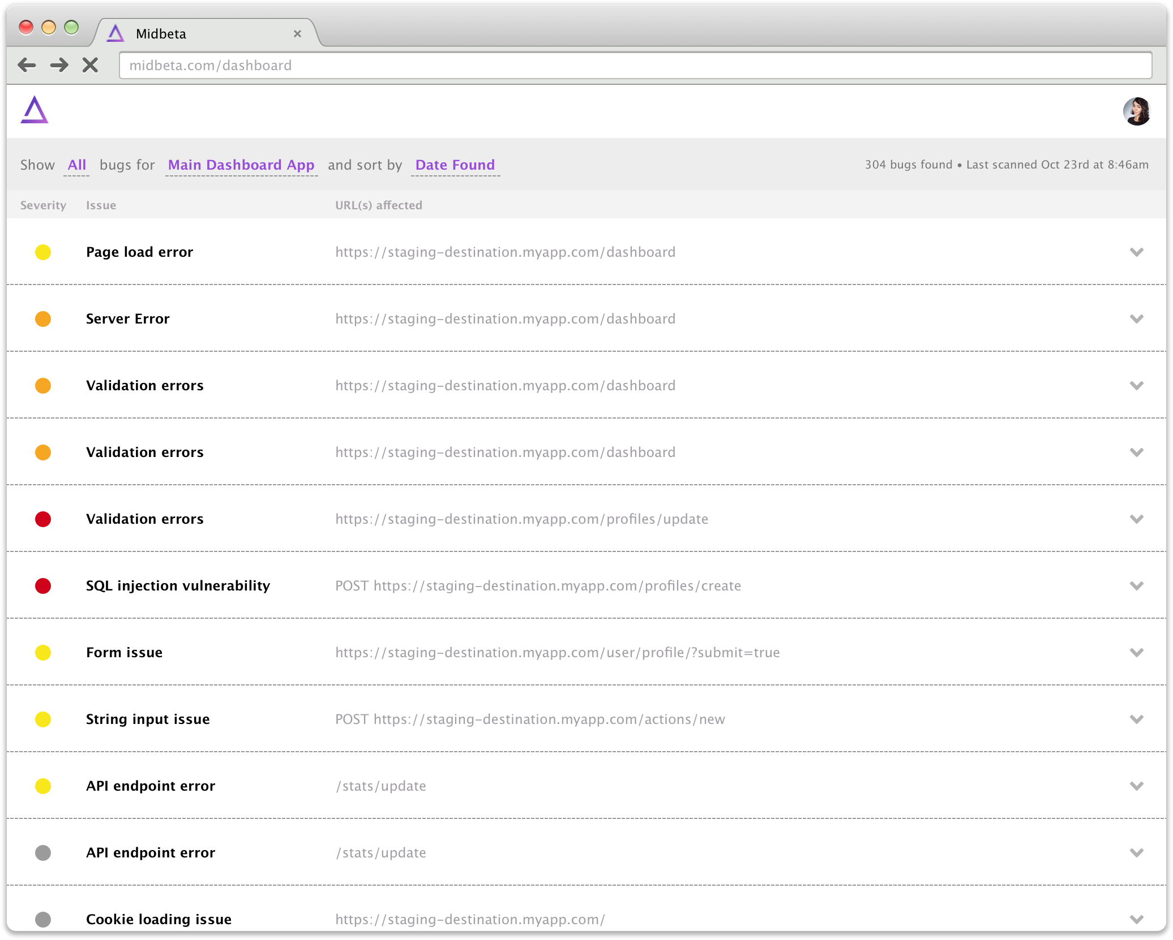Change the Date Found sort option
This screenshot has height=940, width=1173.
pyautogui.click(x=455, y=165)
